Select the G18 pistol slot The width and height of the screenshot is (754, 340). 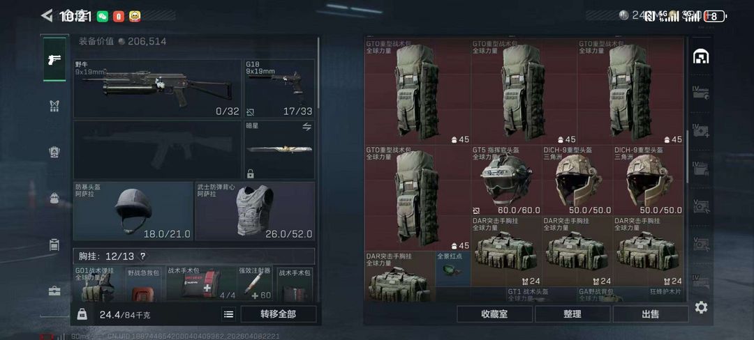pos(280,88)
